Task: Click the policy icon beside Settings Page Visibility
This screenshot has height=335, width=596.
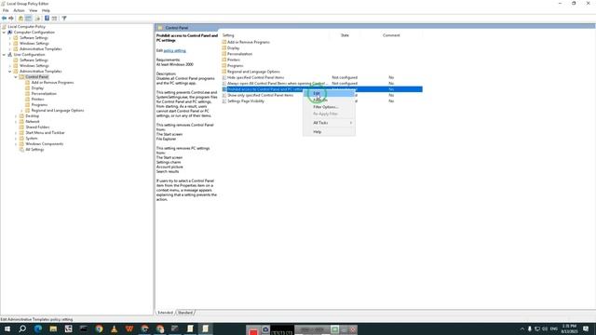Action: coord(224,101)
